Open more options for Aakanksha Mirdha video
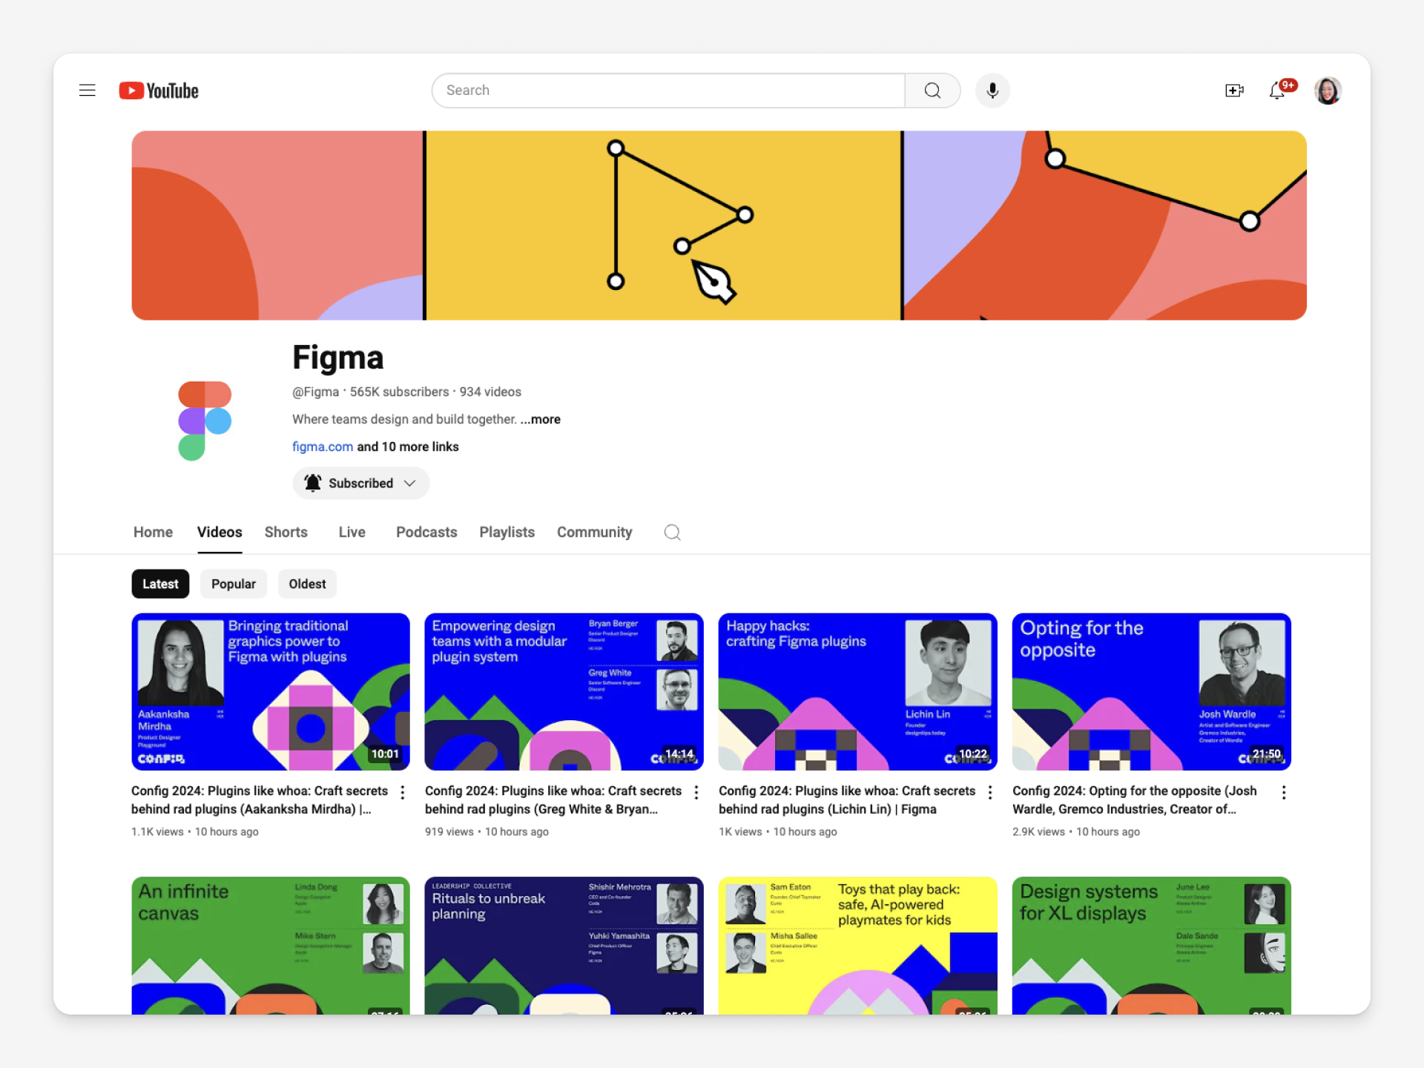The image size is (1424, 1068). click(403, 792)
